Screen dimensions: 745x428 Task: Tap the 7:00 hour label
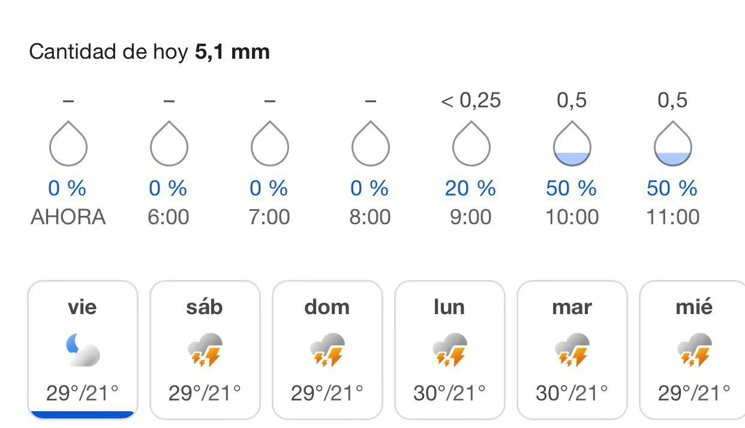[x=269, y=216]
